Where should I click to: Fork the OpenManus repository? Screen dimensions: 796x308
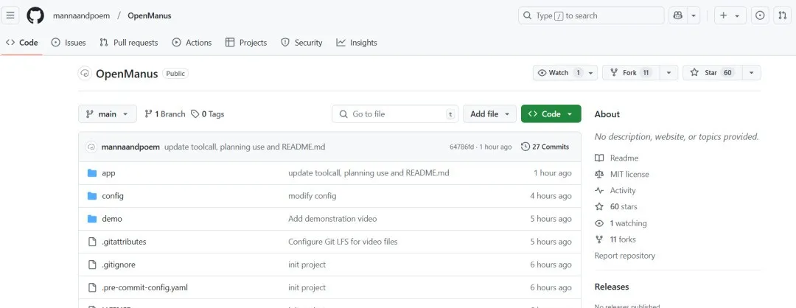[631, 72]
